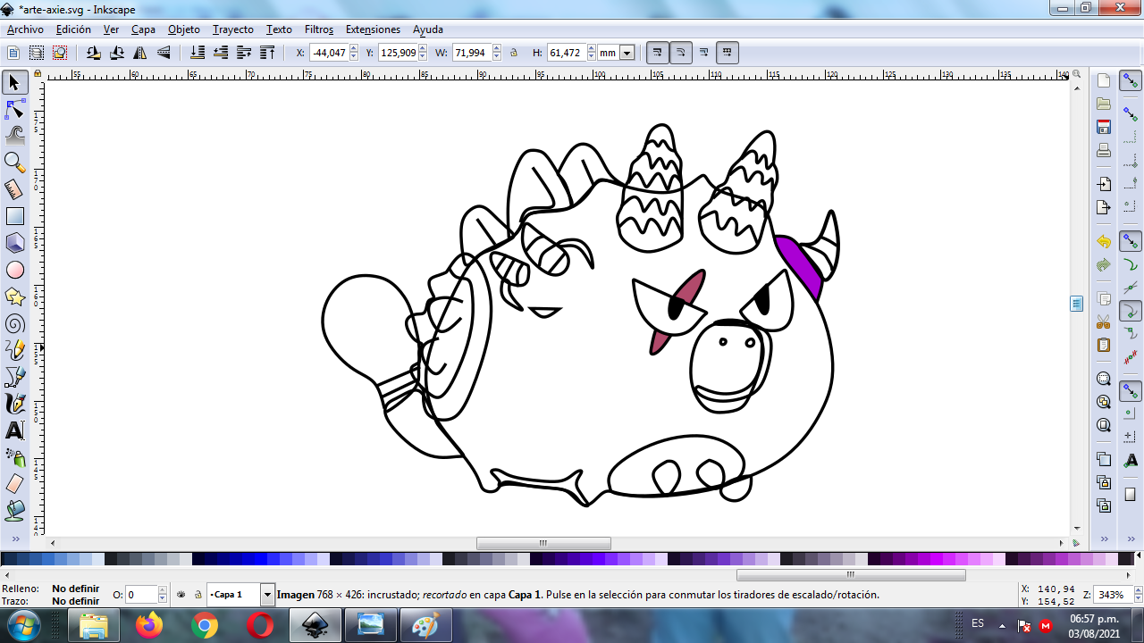
Task: Click the Paste clipboard icon
Action: 1104,345
